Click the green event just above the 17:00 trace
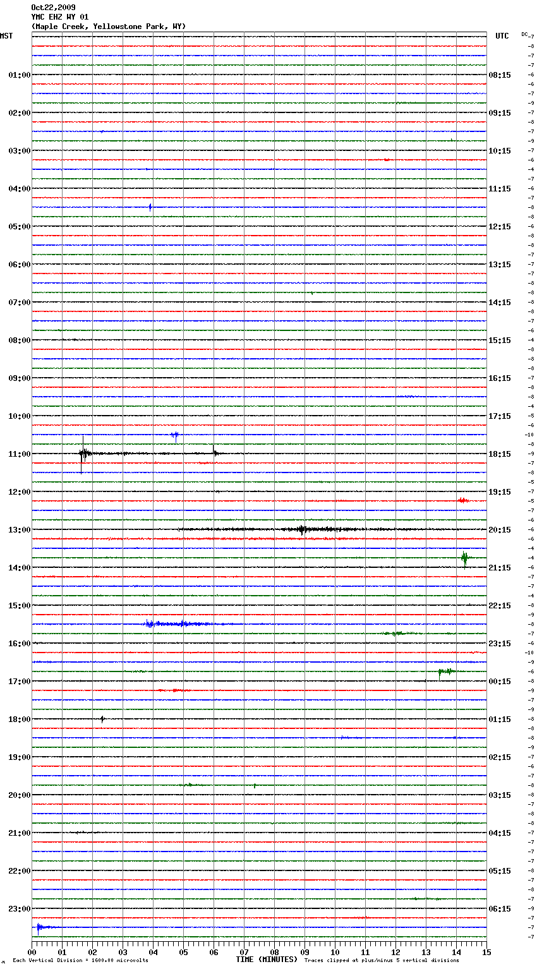The height and width of the screenshot is (969, 537). 446,671
